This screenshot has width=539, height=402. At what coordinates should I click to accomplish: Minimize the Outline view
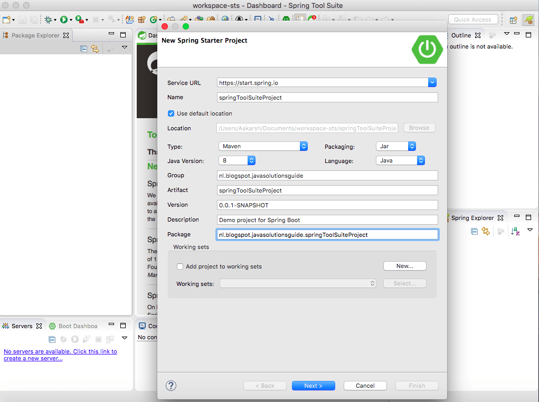tap(517, 33)
